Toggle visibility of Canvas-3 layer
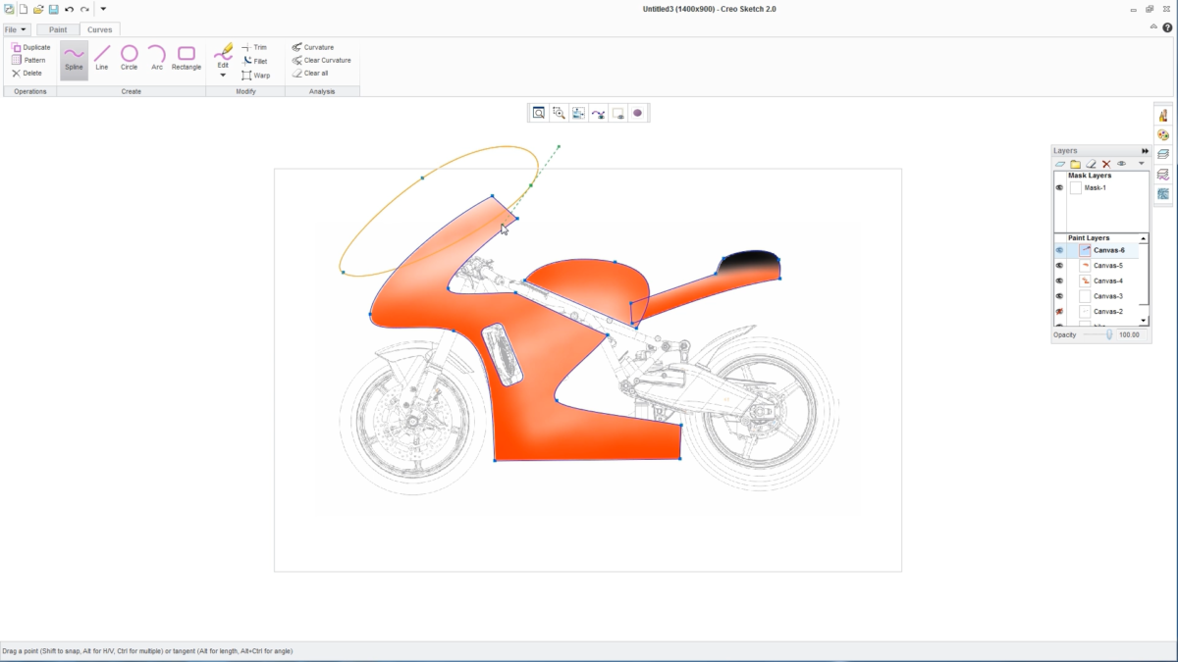Viewport: 1178px width, 662px height. (x=1059, y=296)
